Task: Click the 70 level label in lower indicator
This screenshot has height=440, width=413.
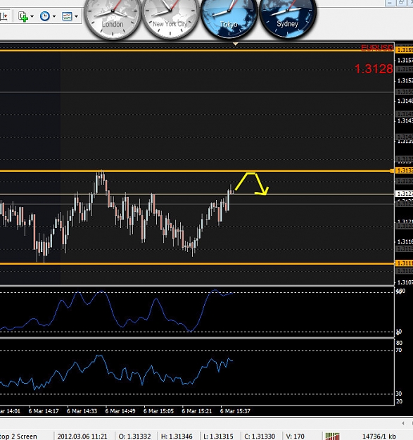Action: click(399, 350)
